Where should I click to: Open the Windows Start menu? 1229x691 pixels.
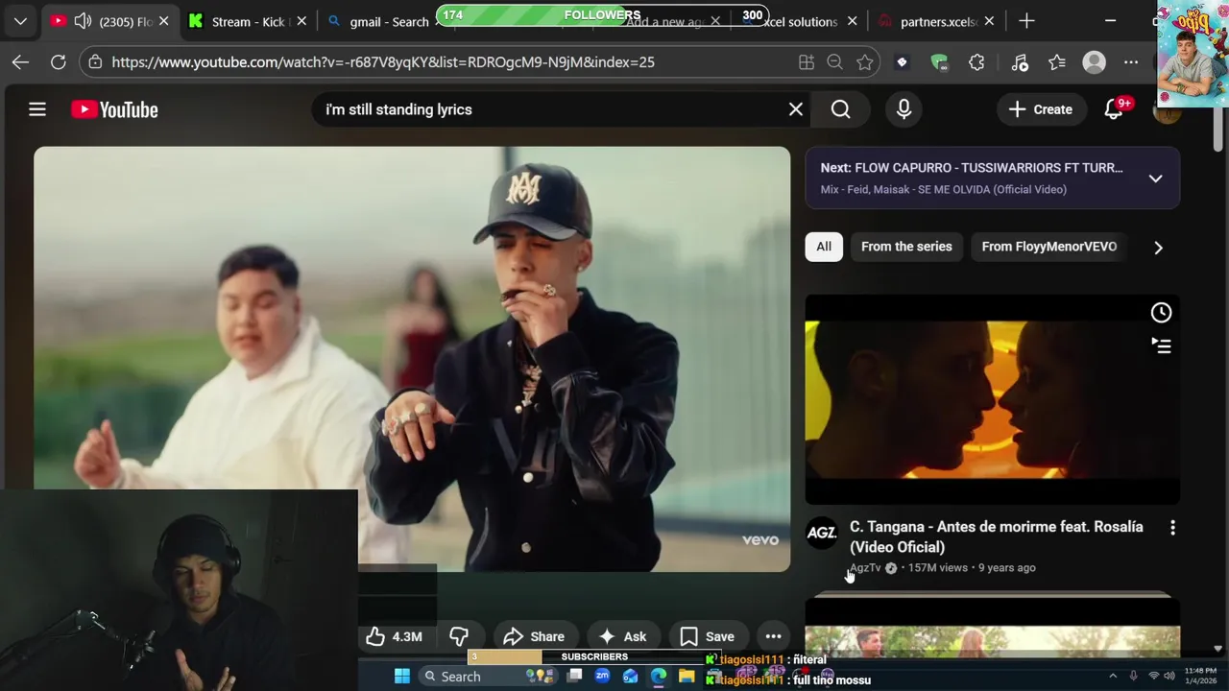[x=401, y=676]
